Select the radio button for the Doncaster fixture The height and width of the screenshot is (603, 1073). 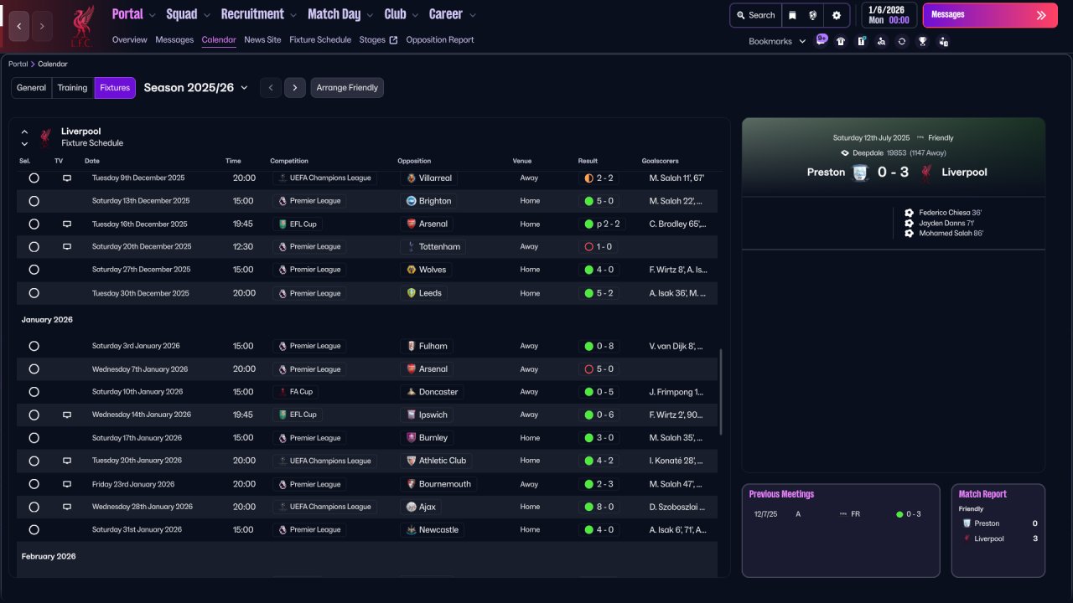tap(34, 392)
